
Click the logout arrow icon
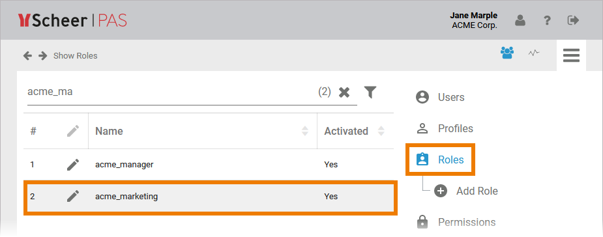(573, 20)
